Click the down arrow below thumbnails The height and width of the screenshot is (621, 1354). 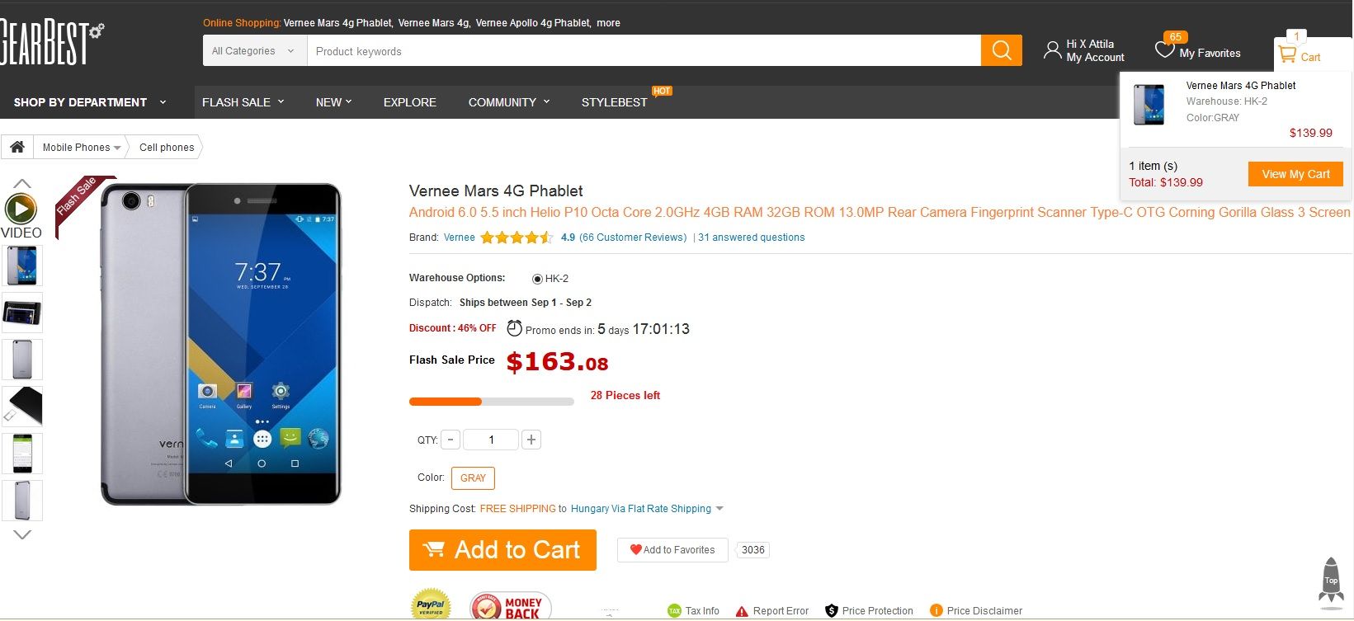[22, 534]
